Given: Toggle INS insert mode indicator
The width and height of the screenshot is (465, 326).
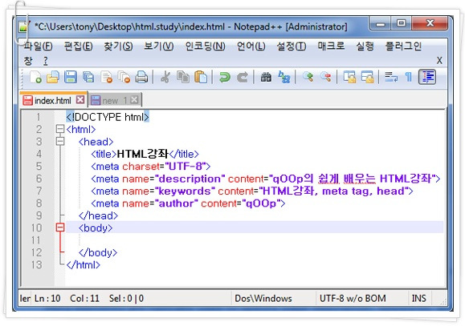Looking at the screenshot, I should pyautogui.click(x=418, y=298).
